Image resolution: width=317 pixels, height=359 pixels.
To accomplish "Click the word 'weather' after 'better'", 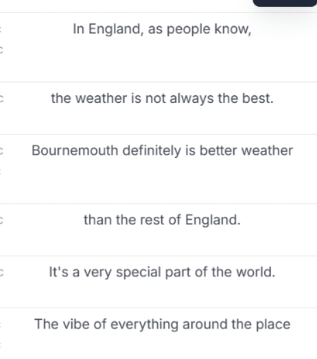I will pyautogui.click(x=268, y=150).
